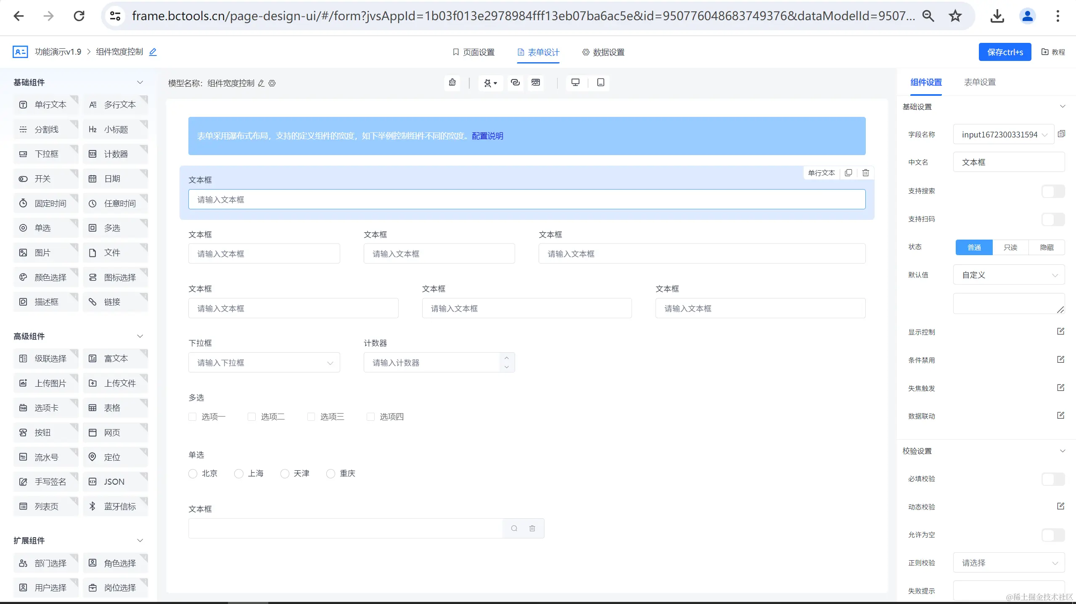Check the 选项二 checkbox
Viewport: 1076px width, 604px height.
tap(252, 417)
